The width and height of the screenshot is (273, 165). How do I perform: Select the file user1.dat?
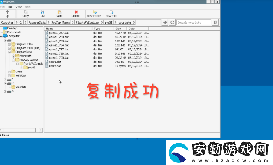pos(55,62)
